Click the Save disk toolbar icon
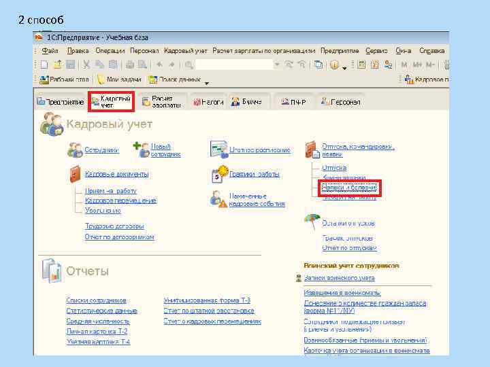 tap(70, 65)
